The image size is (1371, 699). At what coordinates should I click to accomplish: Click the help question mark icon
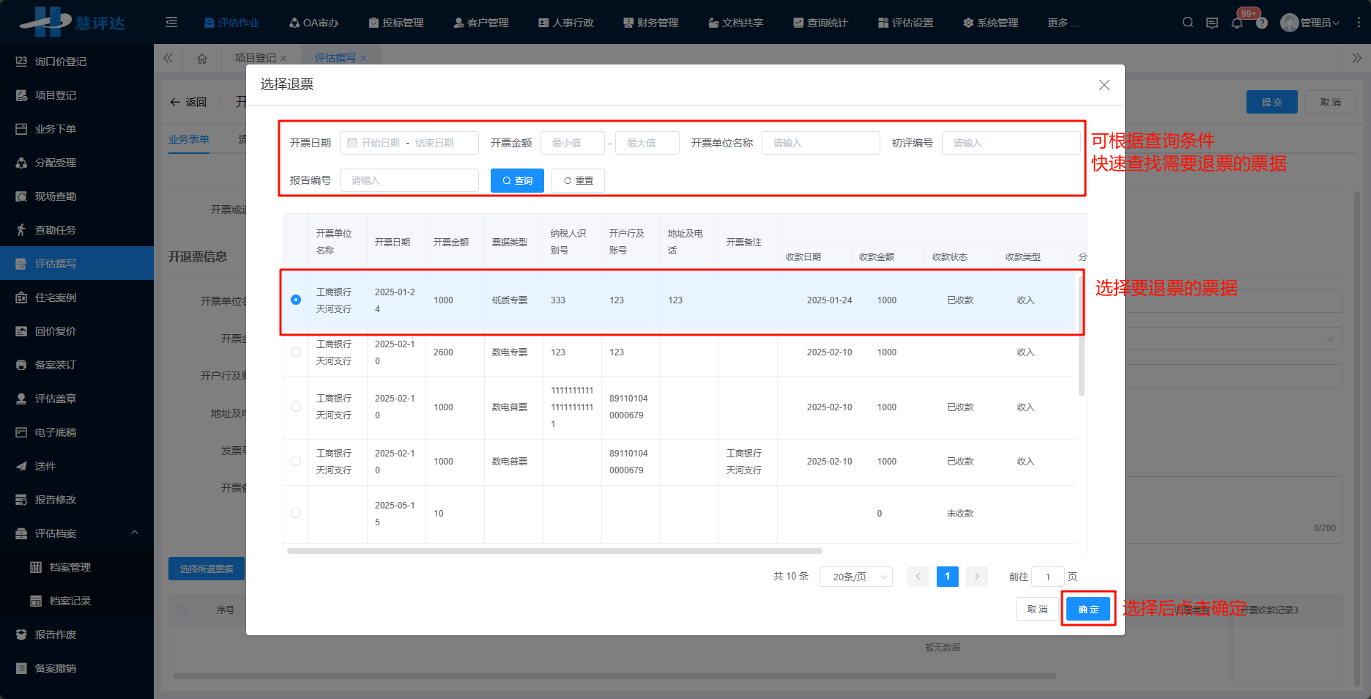pos(1262,23)
